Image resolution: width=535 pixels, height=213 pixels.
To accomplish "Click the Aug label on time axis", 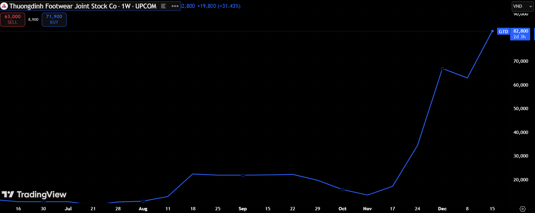I will [x=143, y=209].
